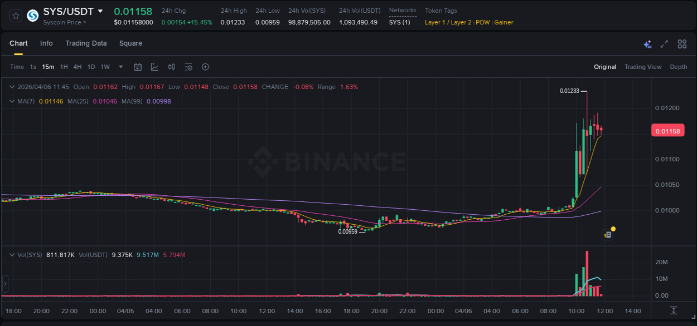
Task: Open technical indicators line-chart icon
Action: [154, 67]
